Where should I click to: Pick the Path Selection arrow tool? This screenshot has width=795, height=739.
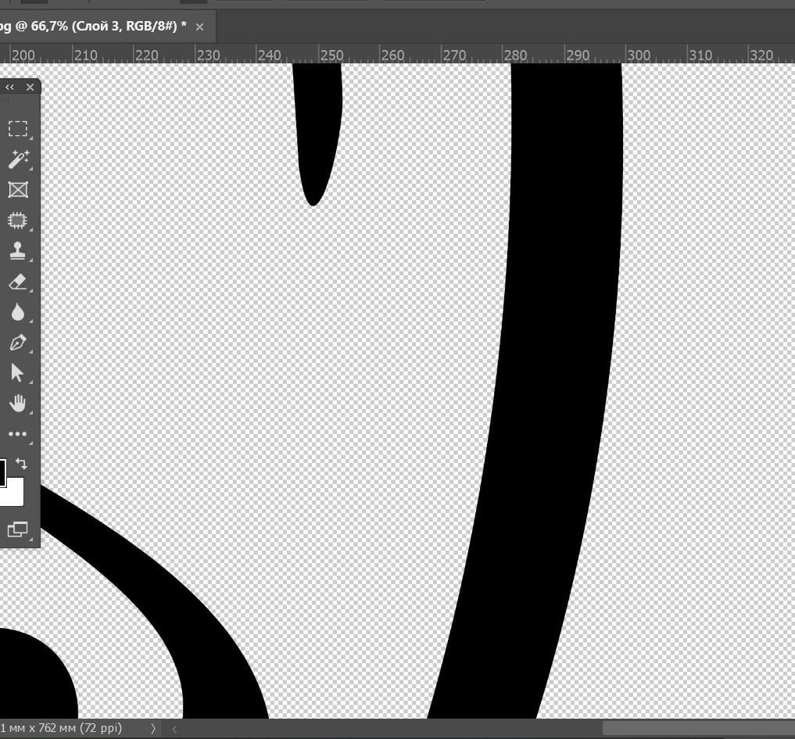(x=17, y=373)
